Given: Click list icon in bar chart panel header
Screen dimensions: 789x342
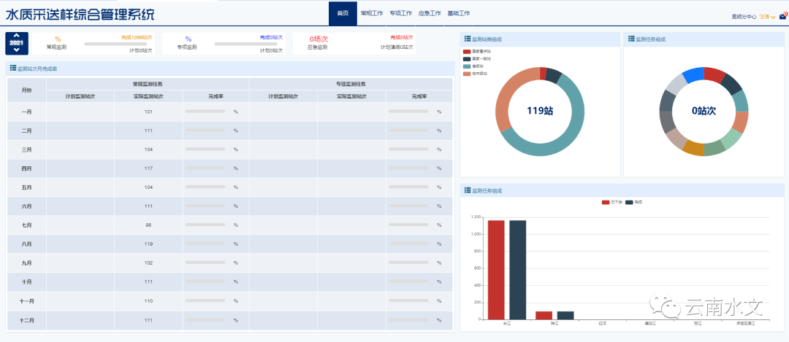Looking at the screenshot, I should pos(468,190).
